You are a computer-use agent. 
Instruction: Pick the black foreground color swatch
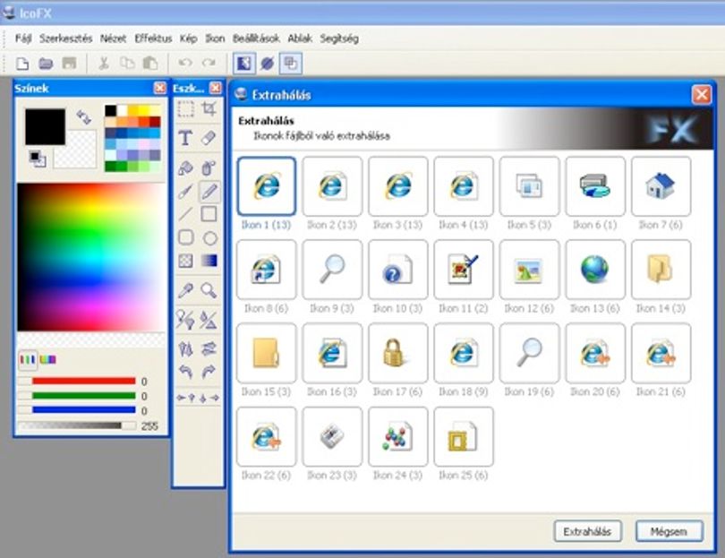[x=45, y=127]
